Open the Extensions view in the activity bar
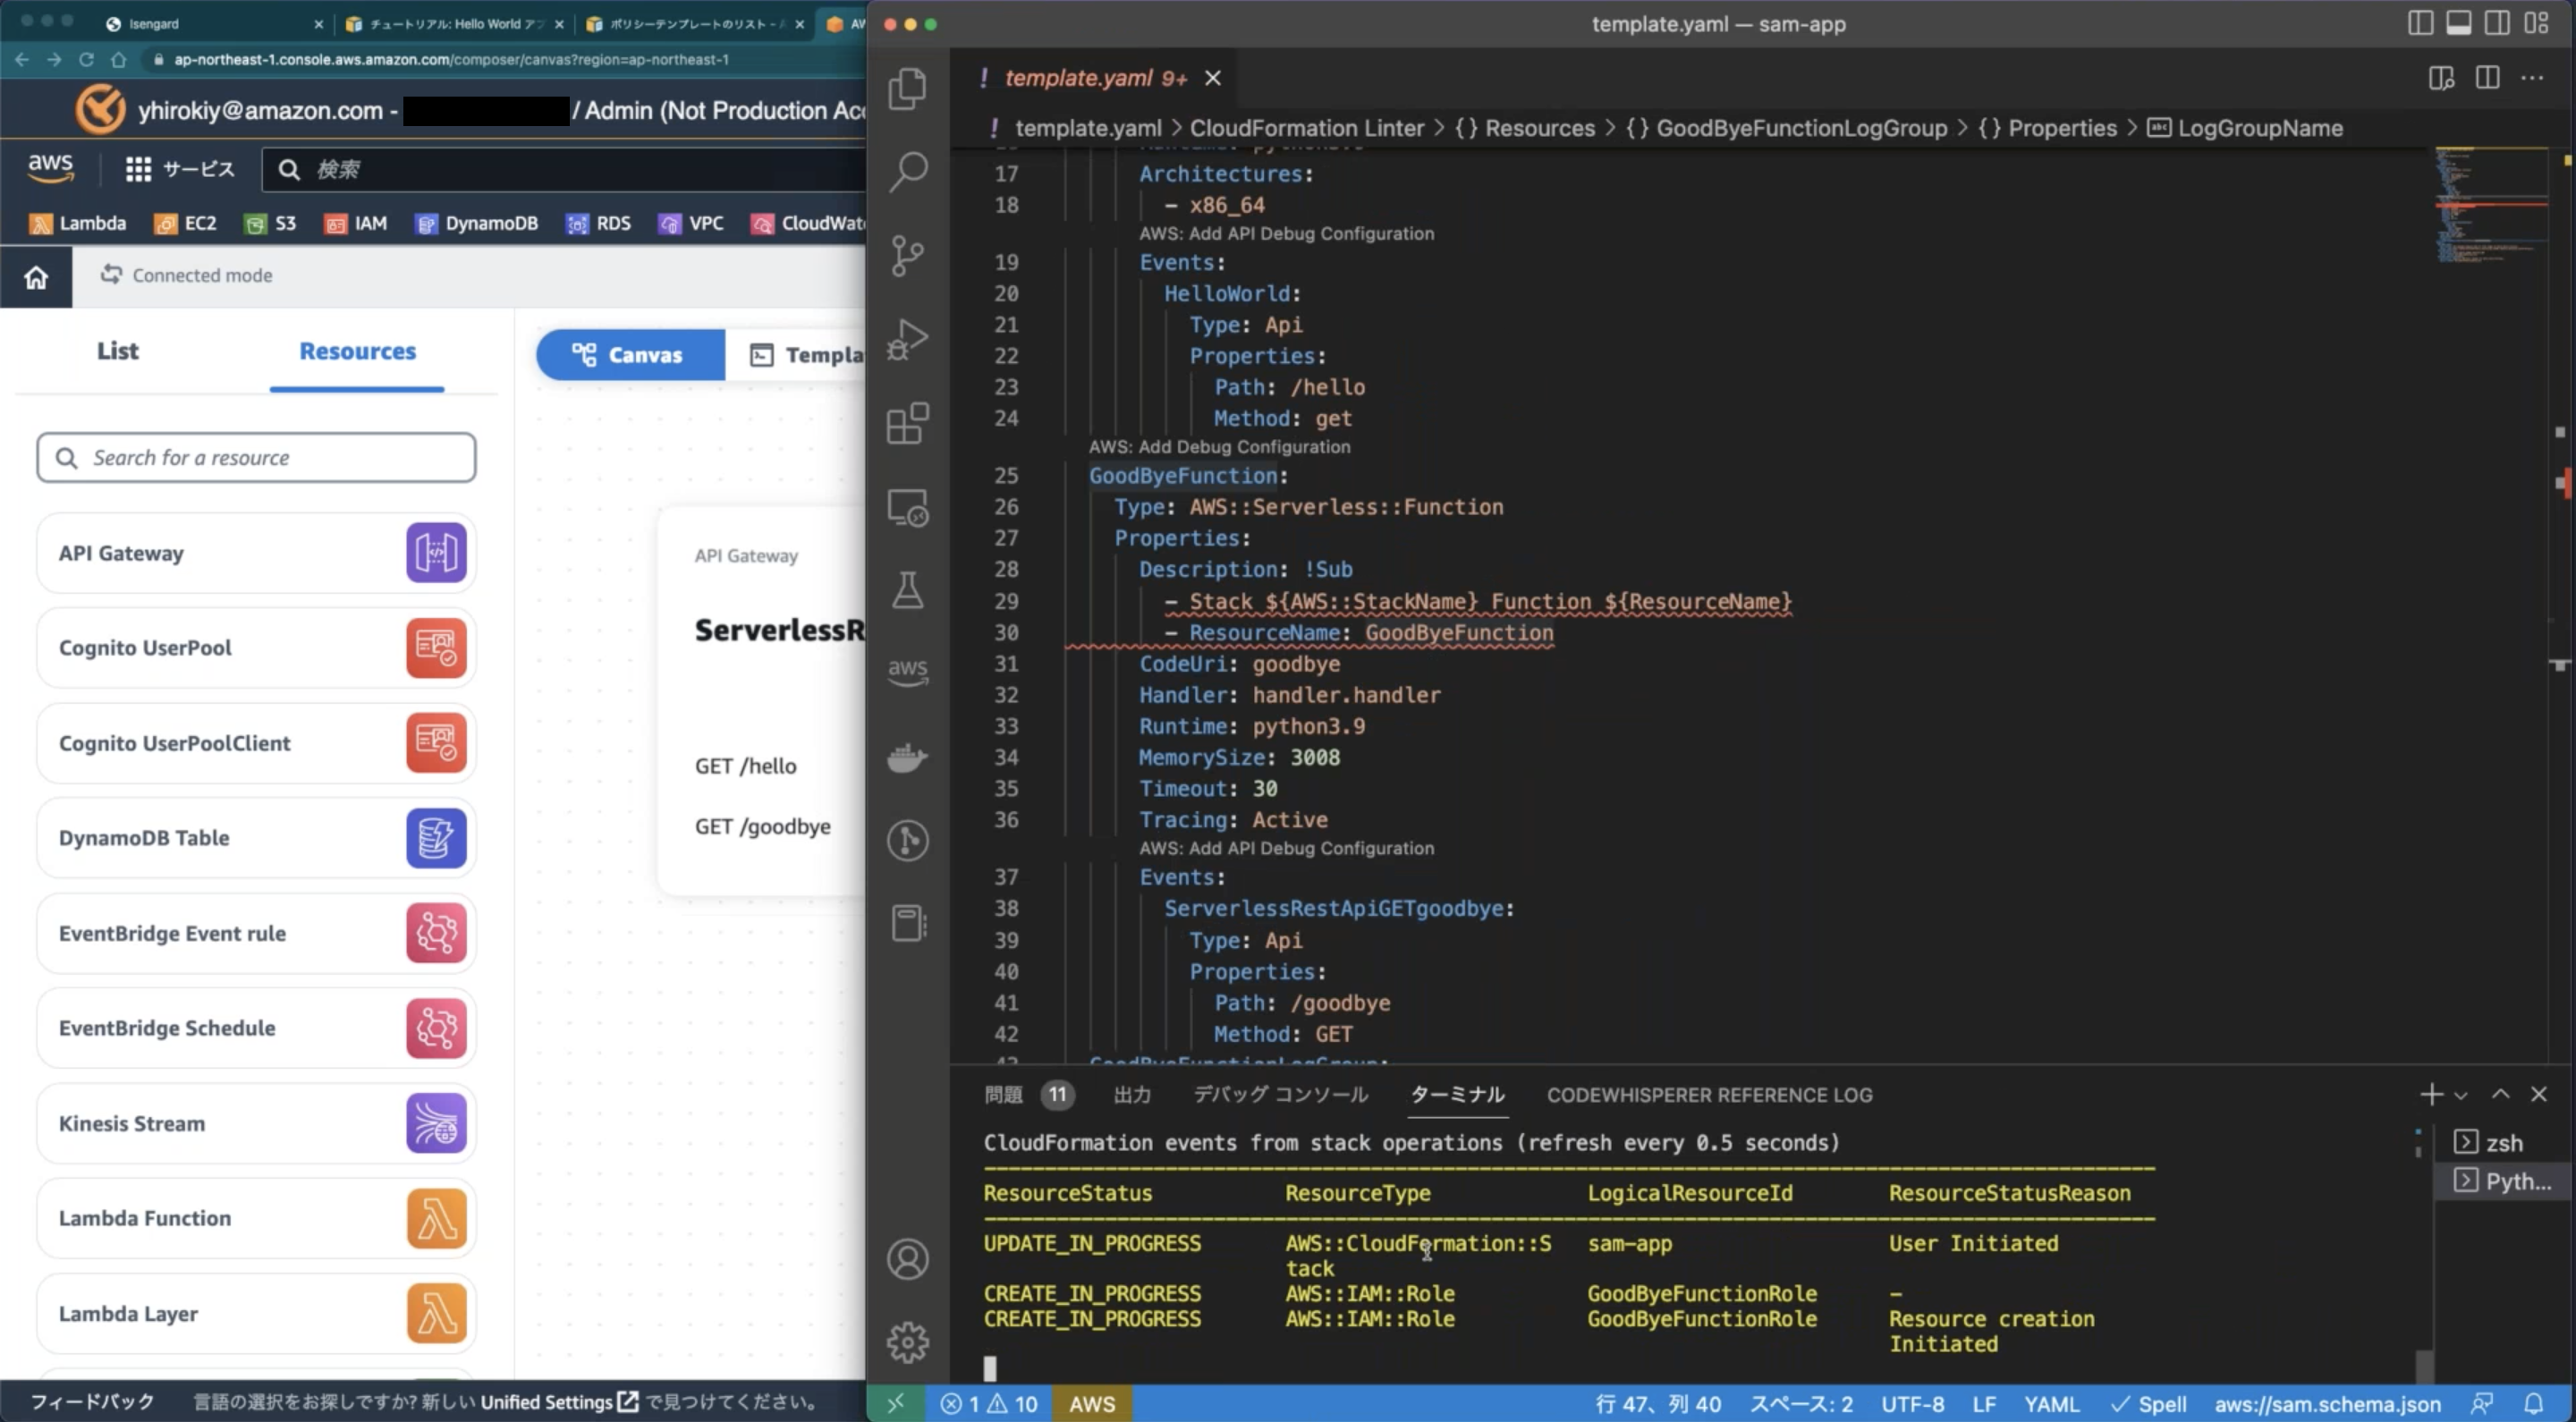The width and height of the screenshot is (2576, 1422). tap(907, 423)
